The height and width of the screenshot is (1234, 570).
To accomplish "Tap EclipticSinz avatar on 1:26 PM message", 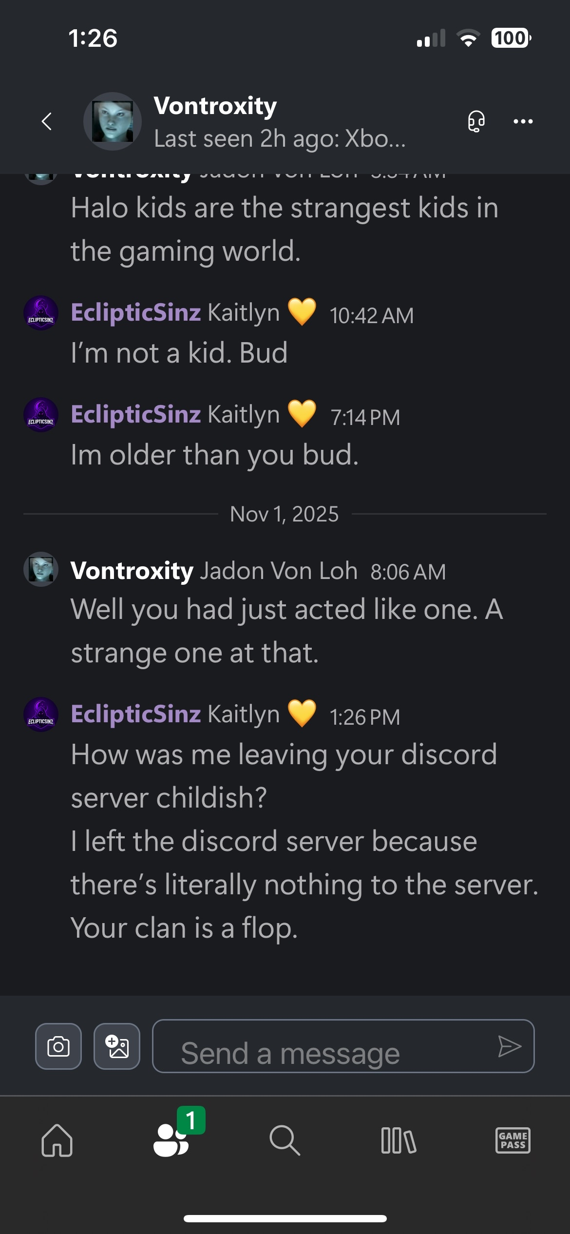I will tap(41, 714).
